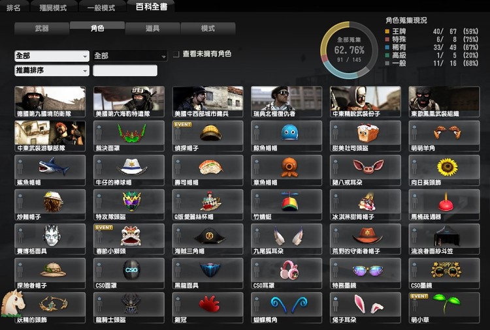Screen dimensions: 490x330
Task: Open 美國中西部城市傭兵 character card
Action: click(x=208, y=102)
